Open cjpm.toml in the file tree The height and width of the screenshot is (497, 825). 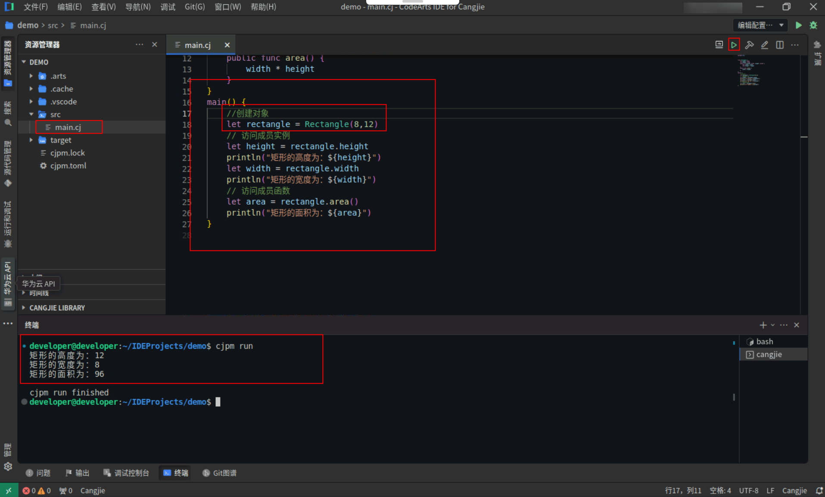pos(68,166)
